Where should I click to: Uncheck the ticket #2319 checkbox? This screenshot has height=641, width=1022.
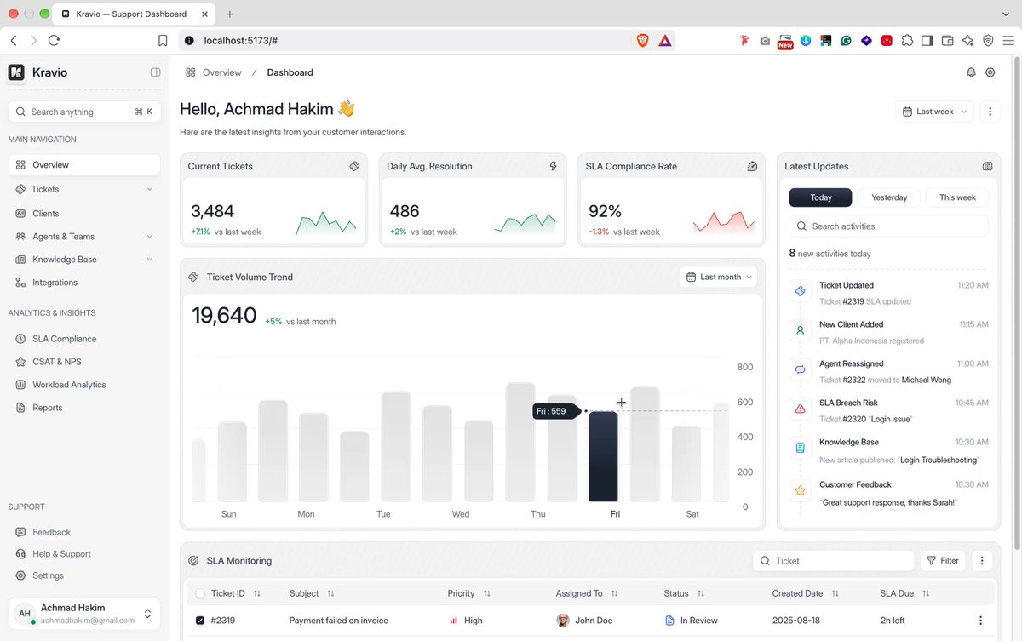point(200,621)
